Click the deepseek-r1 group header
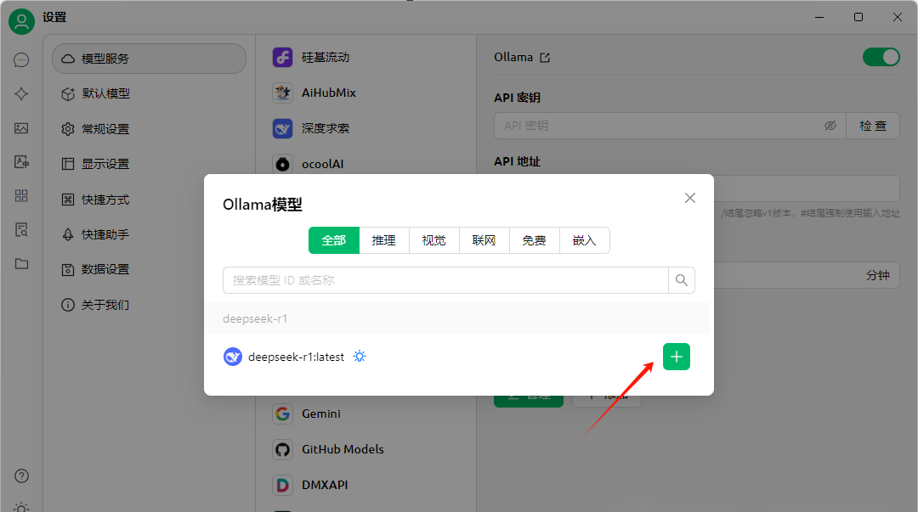 (x=456, y=319)
